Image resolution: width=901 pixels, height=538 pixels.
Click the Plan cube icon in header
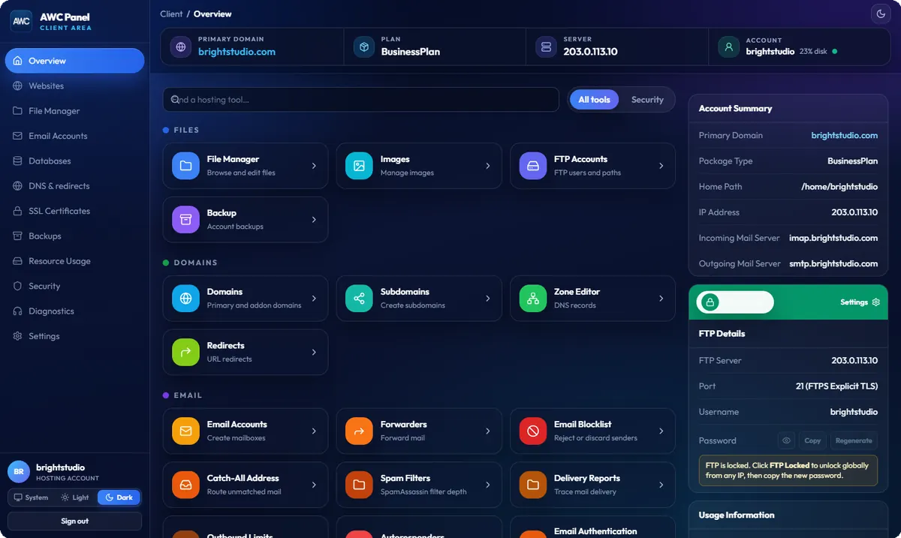pyautogui.click(x=364, y=47)
